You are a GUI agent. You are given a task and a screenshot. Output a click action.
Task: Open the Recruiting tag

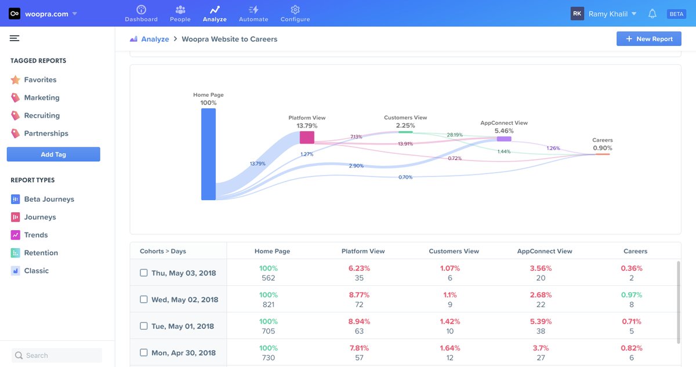click(42, 115)
